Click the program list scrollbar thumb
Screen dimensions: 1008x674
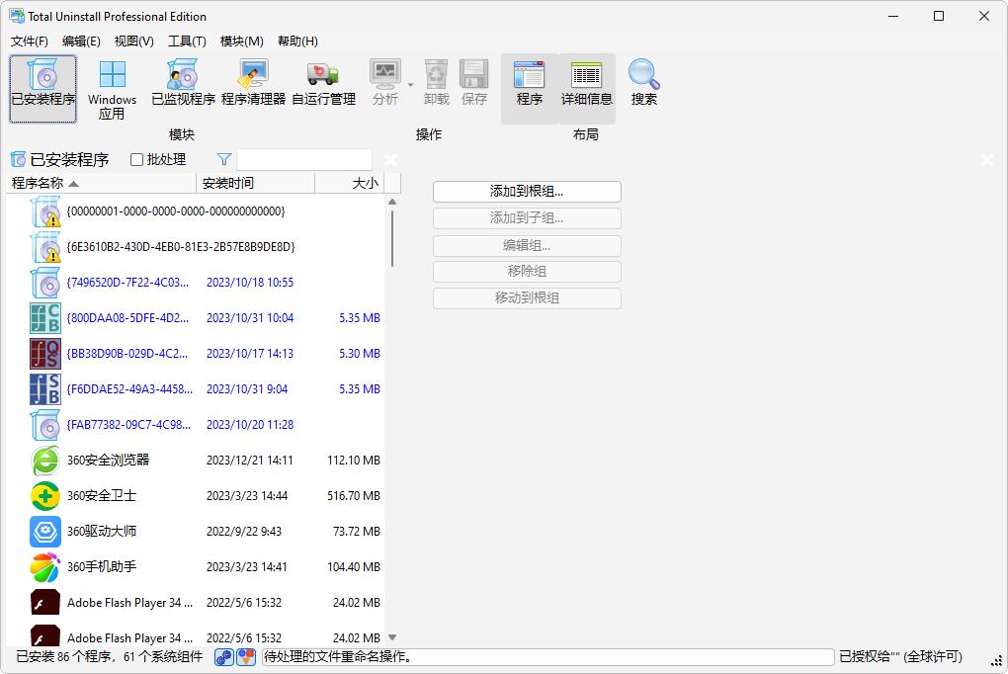point(392,237)
